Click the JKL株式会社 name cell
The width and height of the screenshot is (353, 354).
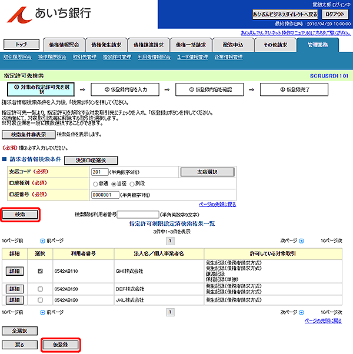[159, 300]
